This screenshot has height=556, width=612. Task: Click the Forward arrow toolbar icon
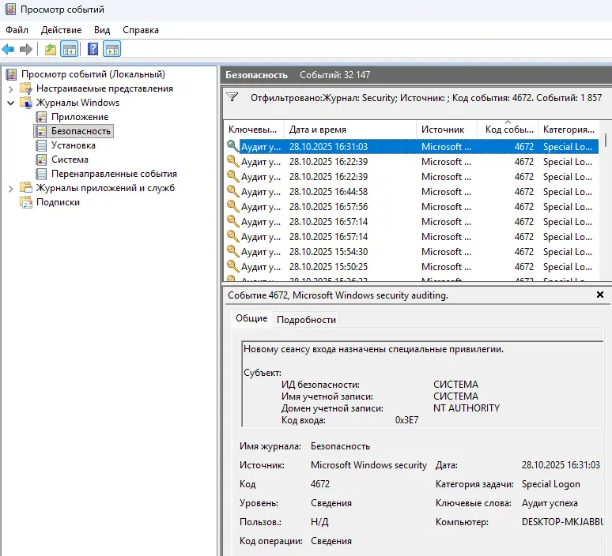(x=26, y=50)
